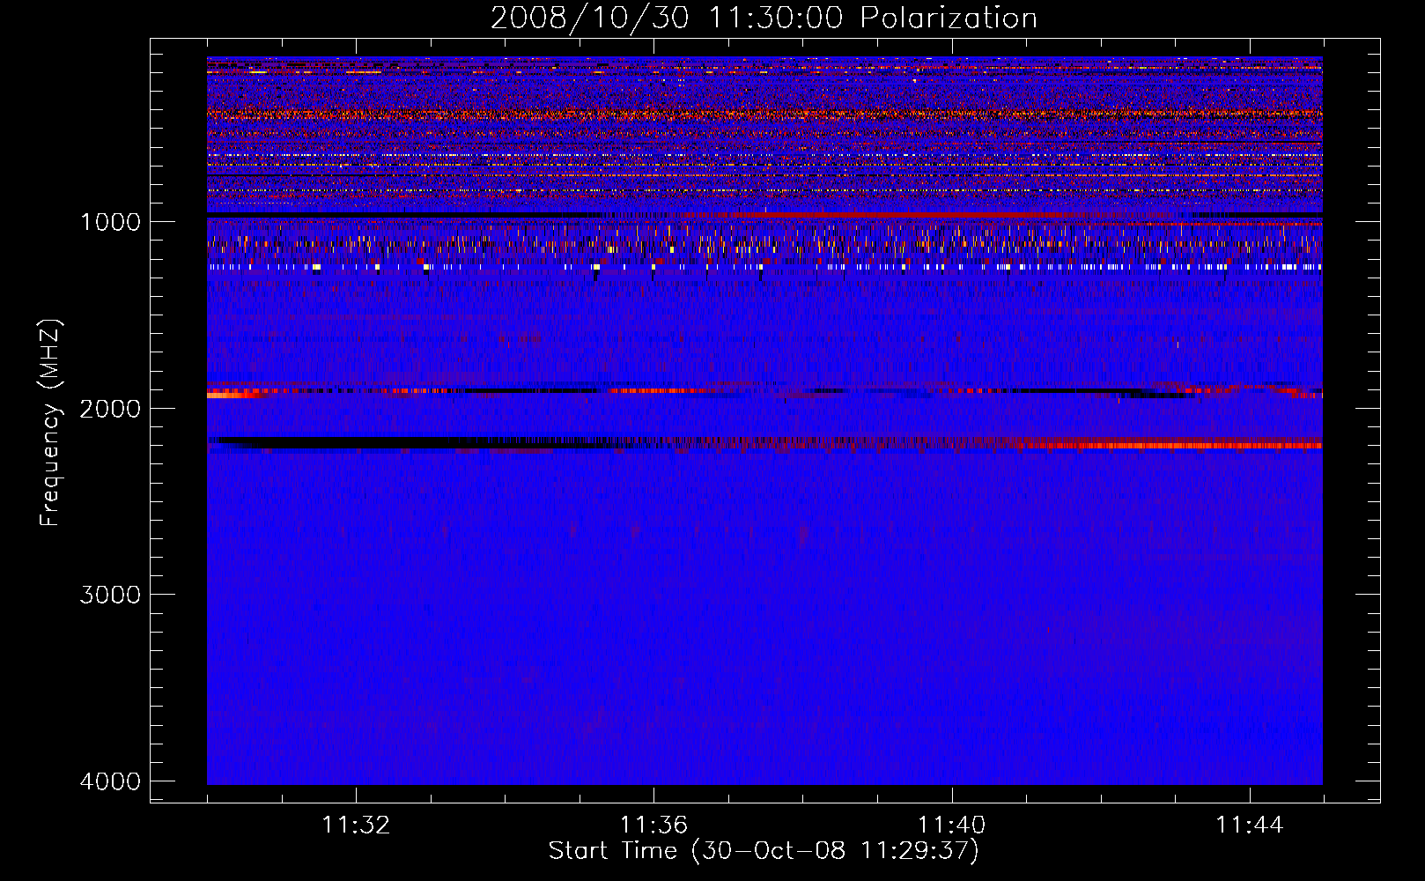Image resolution: width=1425 pixels, height=881 pixels.
Task: Click the 11:36 time tick label
Action: tap(653, 825)
